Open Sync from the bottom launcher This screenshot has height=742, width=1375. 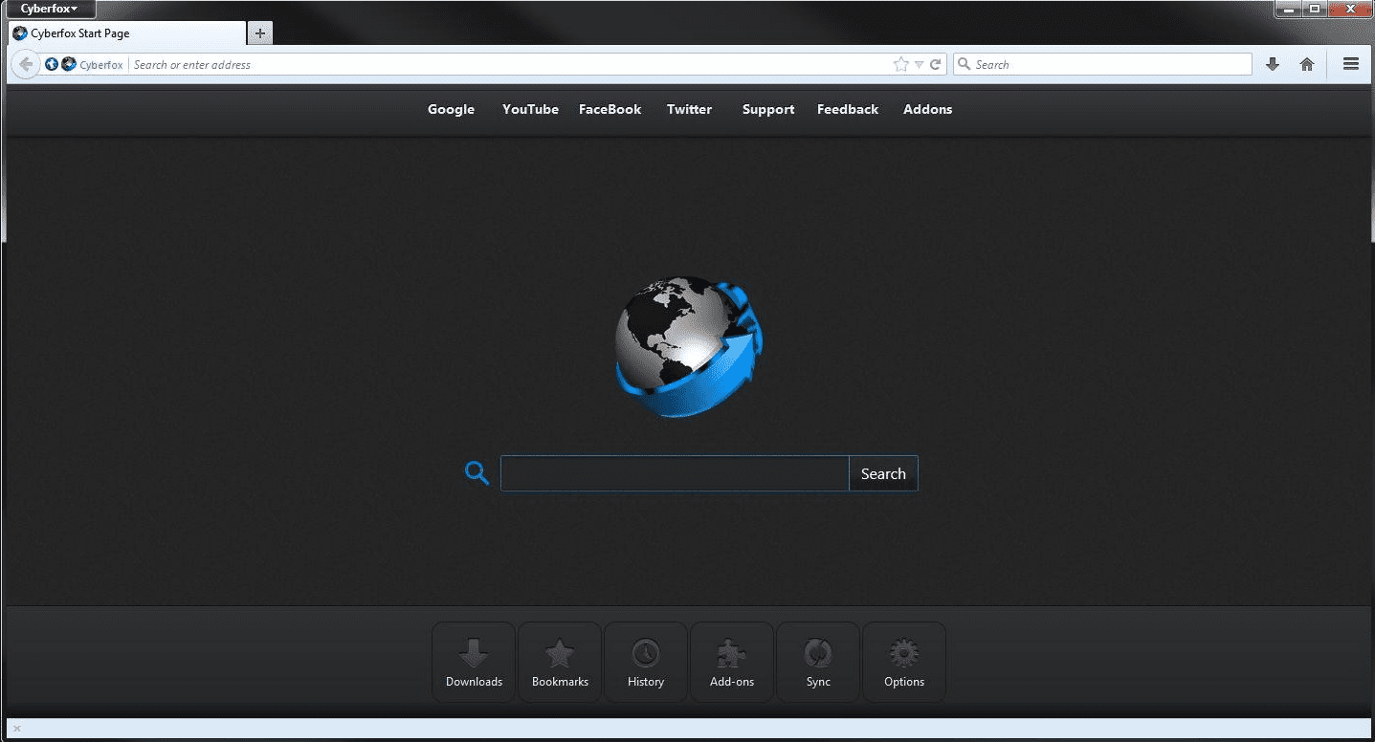click(818, 662)
